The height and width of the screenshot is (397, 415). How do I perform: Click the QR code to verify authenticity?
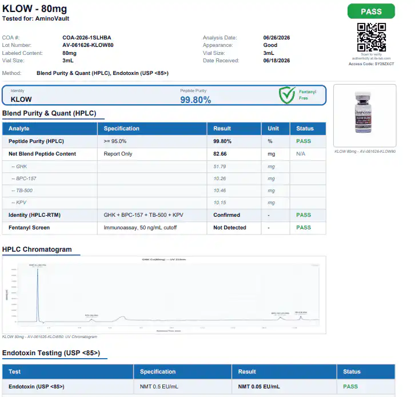[x=372, y=37]
